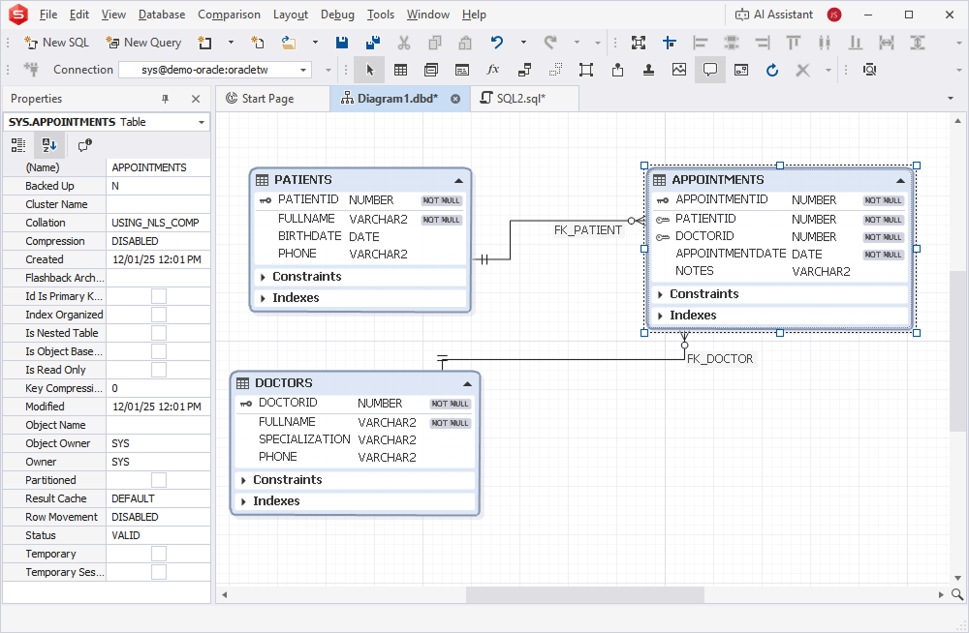Image resolution: width=969 pixels, height=633 pixels.
Task: Click the New Table icon in toolbar
Action: pos(400,70)
